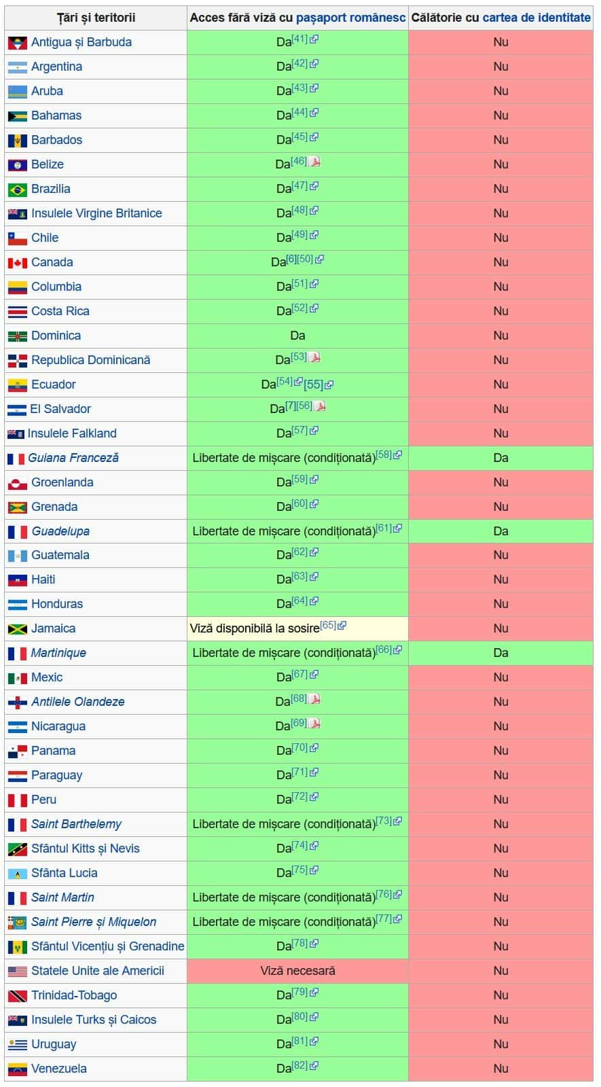The image size is (601, 1087).
Task: Click the Jamaica flag icon
Action: 17,629
